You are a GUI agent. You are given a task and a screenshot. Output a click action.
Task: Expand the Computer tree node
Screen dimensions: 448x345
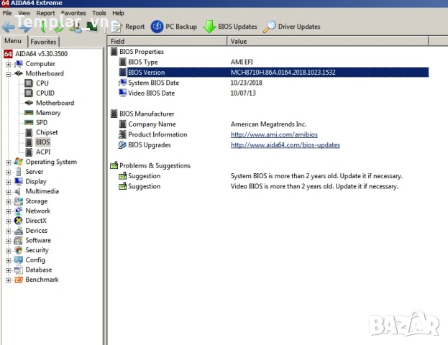point(9,64)
